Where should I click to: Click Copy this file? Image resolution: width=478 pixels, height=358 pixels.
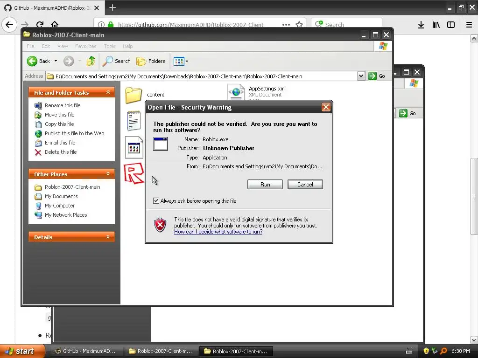(x=59, y=124)
